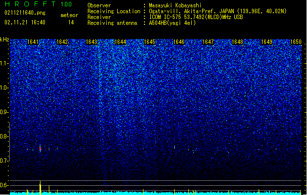Viewport: 307px width, 195px height.
Task: Click the kHz axis unit label
Action: coord(4,39)
